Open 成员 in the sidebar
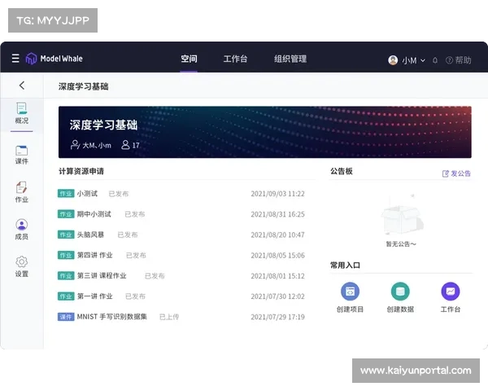488x391 pixels. [x=22, y=230]
